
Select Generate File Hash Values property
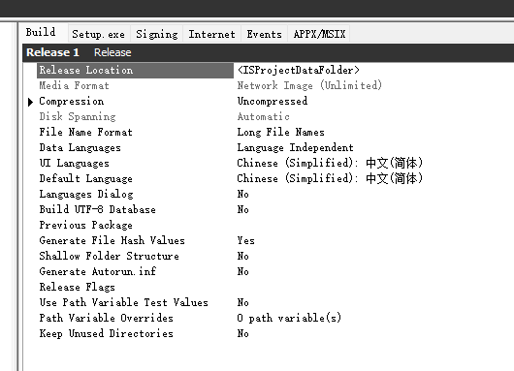[x=112, y=240]
